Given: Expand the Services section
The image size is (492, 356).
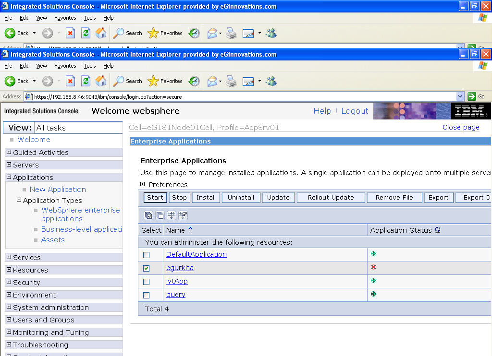Looking at the screenshot, I should click(x=9, y=257).
